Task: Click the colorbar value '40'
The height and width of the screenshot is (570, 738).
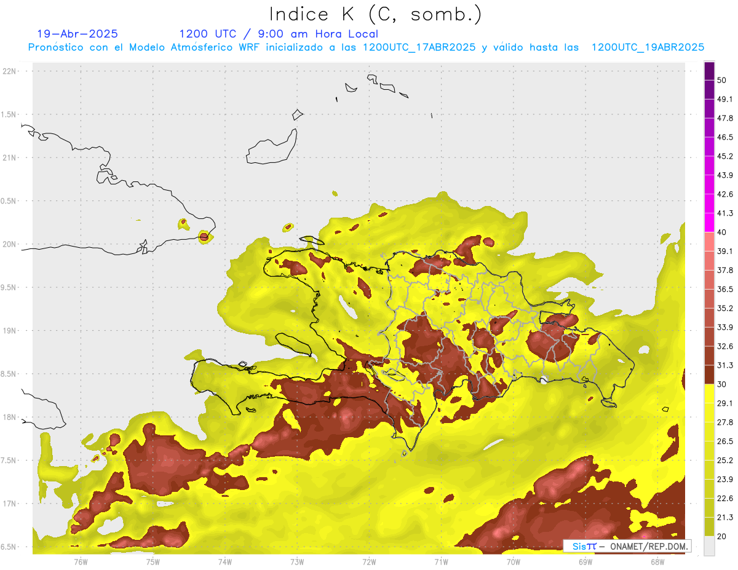Action: coord(721,232)
